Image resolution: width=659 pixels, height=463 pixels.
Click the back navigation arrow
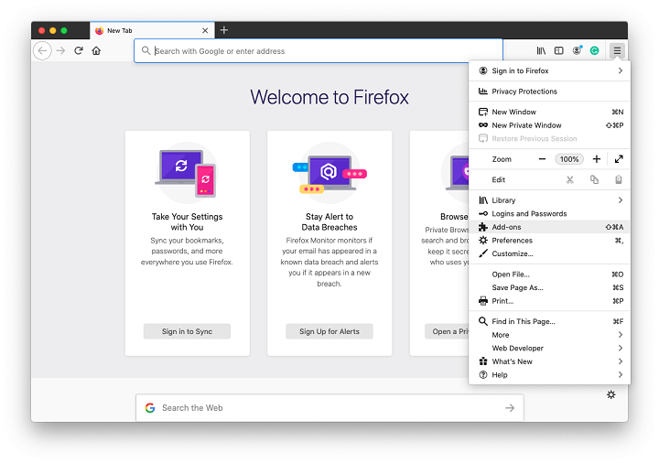42,51
